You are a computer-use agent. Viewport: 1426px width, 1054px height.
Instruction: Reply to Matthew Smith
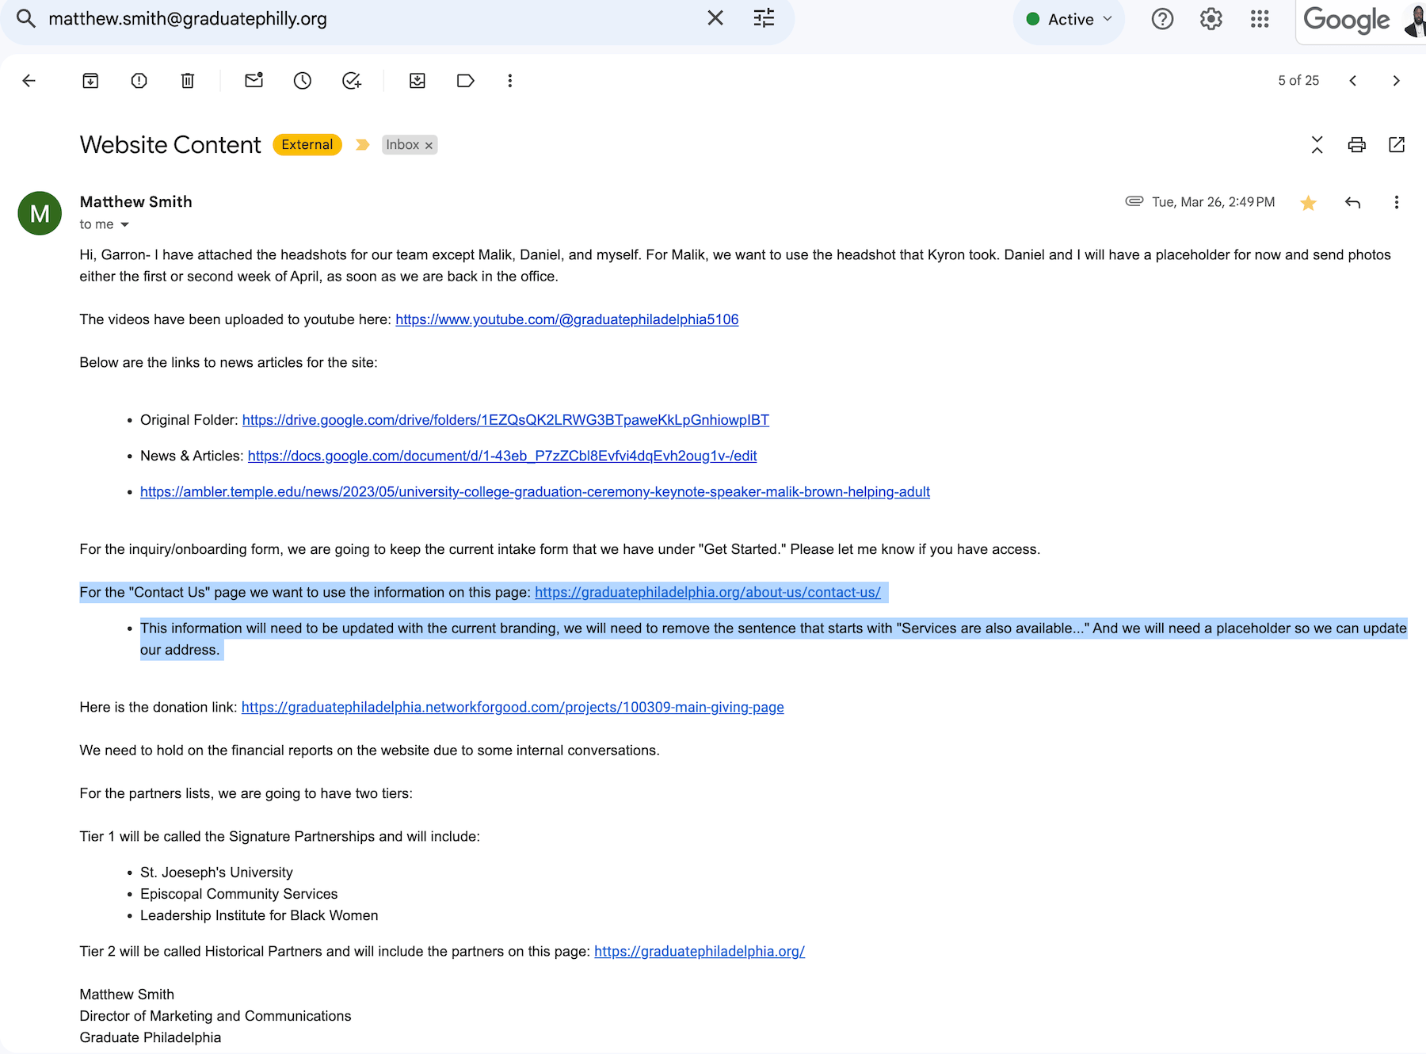click(x=1353, y=203)
